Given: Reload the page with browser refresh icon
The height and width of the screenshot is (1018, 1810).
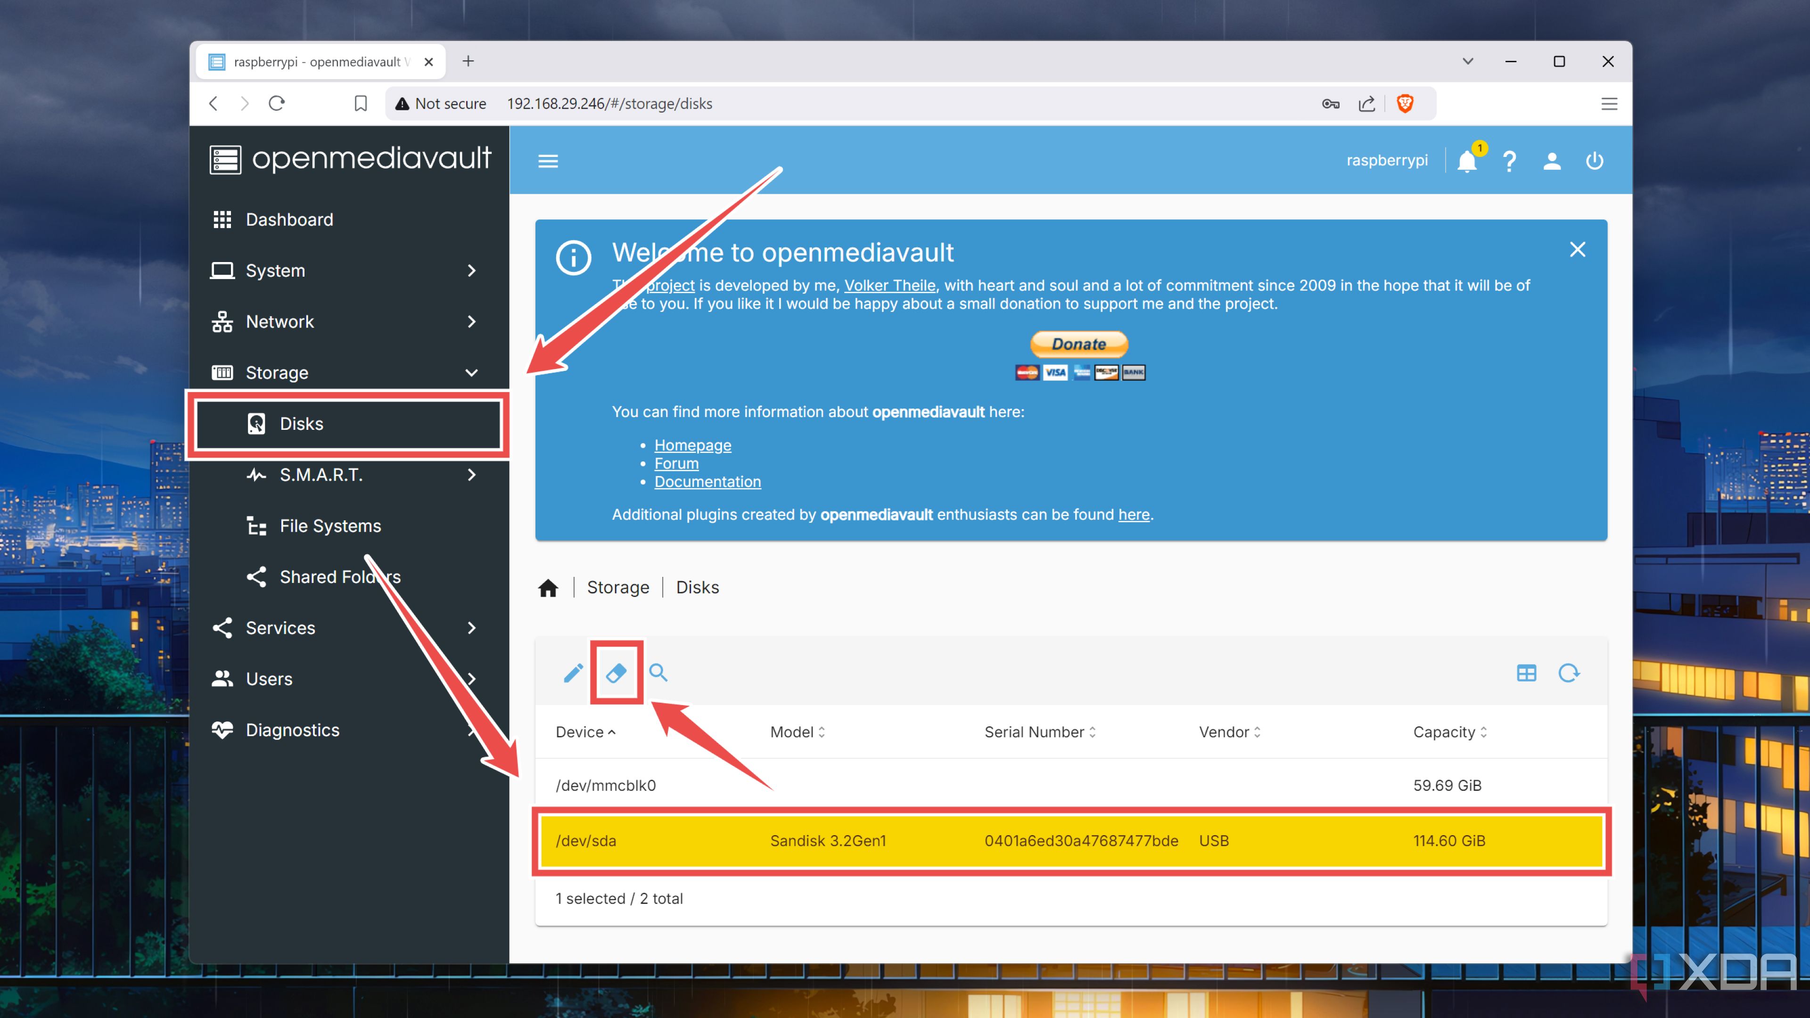Looking at the screenshot, I should 276,103.
